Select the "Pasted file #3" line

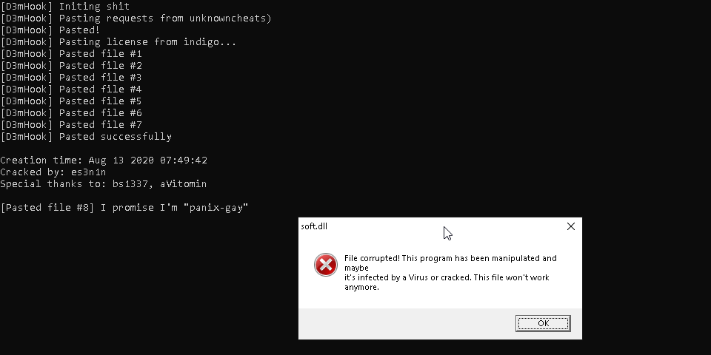(71, 78)
